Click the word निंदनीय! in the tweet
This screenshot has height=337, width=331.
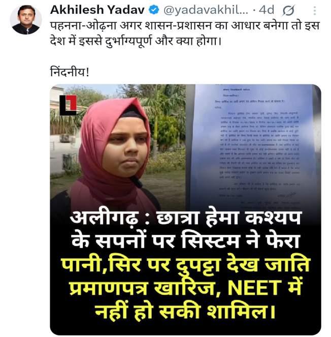pos(70,72)
